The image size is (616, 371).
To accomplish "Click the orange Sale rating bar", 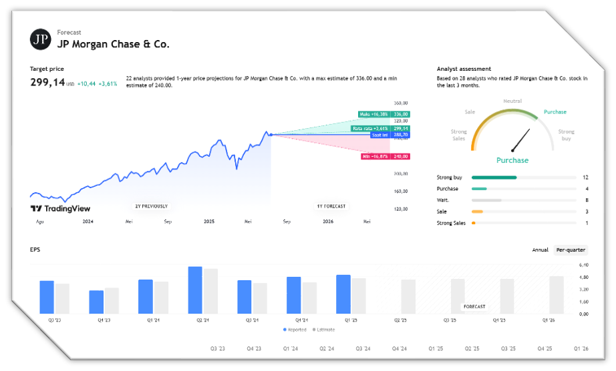I will pyautogui.click(x=477, y=212).
